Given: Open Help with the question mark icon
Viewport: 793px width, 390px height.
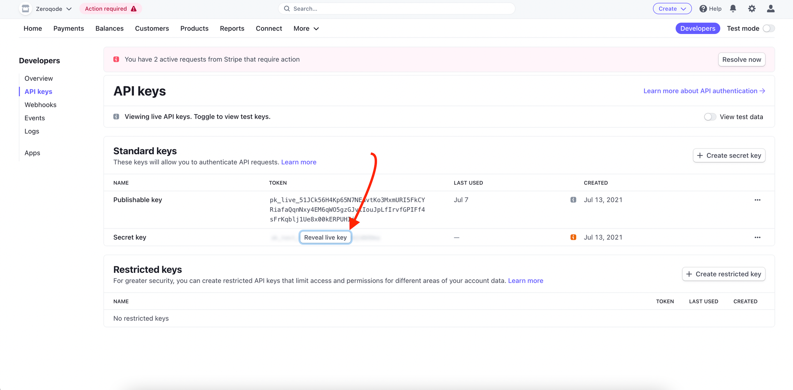Looking at the screenshot, I should coord(703,9).
